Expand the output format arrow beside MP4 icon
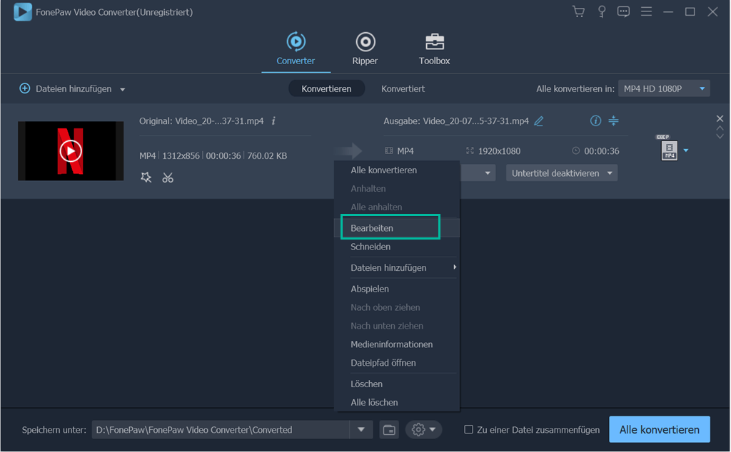 pos(686,150)
